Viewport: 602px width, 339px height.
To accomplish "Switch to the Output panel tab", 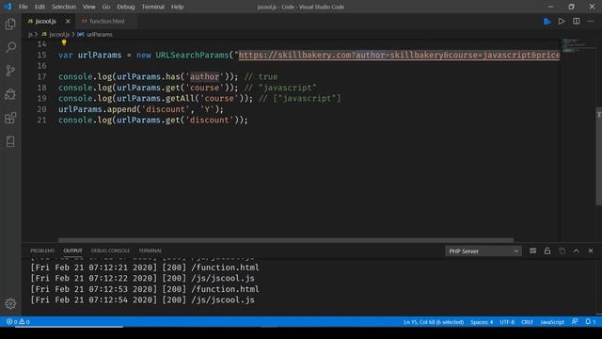I will [x=72, y=250].
